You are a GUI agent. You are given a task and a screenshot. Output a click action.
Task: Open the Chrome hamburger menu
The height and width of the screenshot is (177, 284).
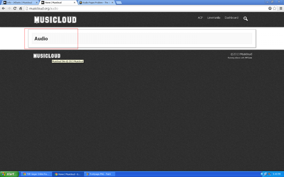click(x=281, y=8)
